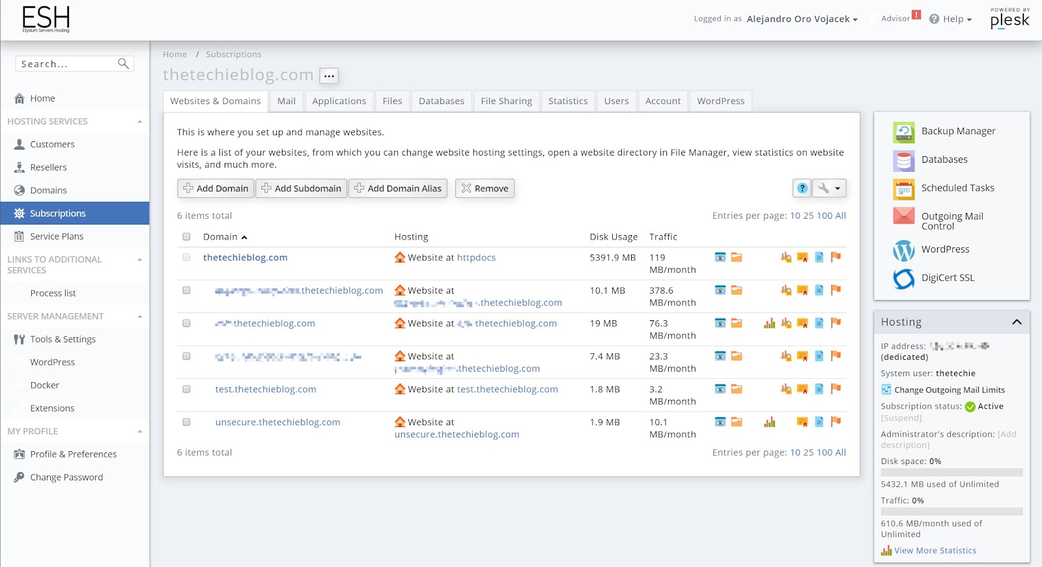Click the Add Subdomain button

(301, 188)
